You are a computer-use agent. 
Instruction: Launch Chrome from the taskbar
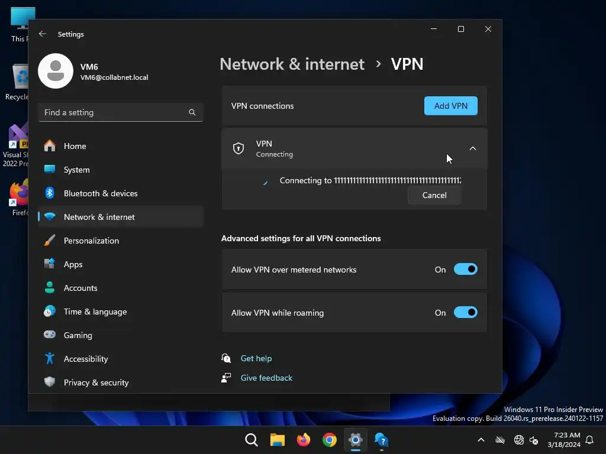pyautogui.click(x=329, y=440)
